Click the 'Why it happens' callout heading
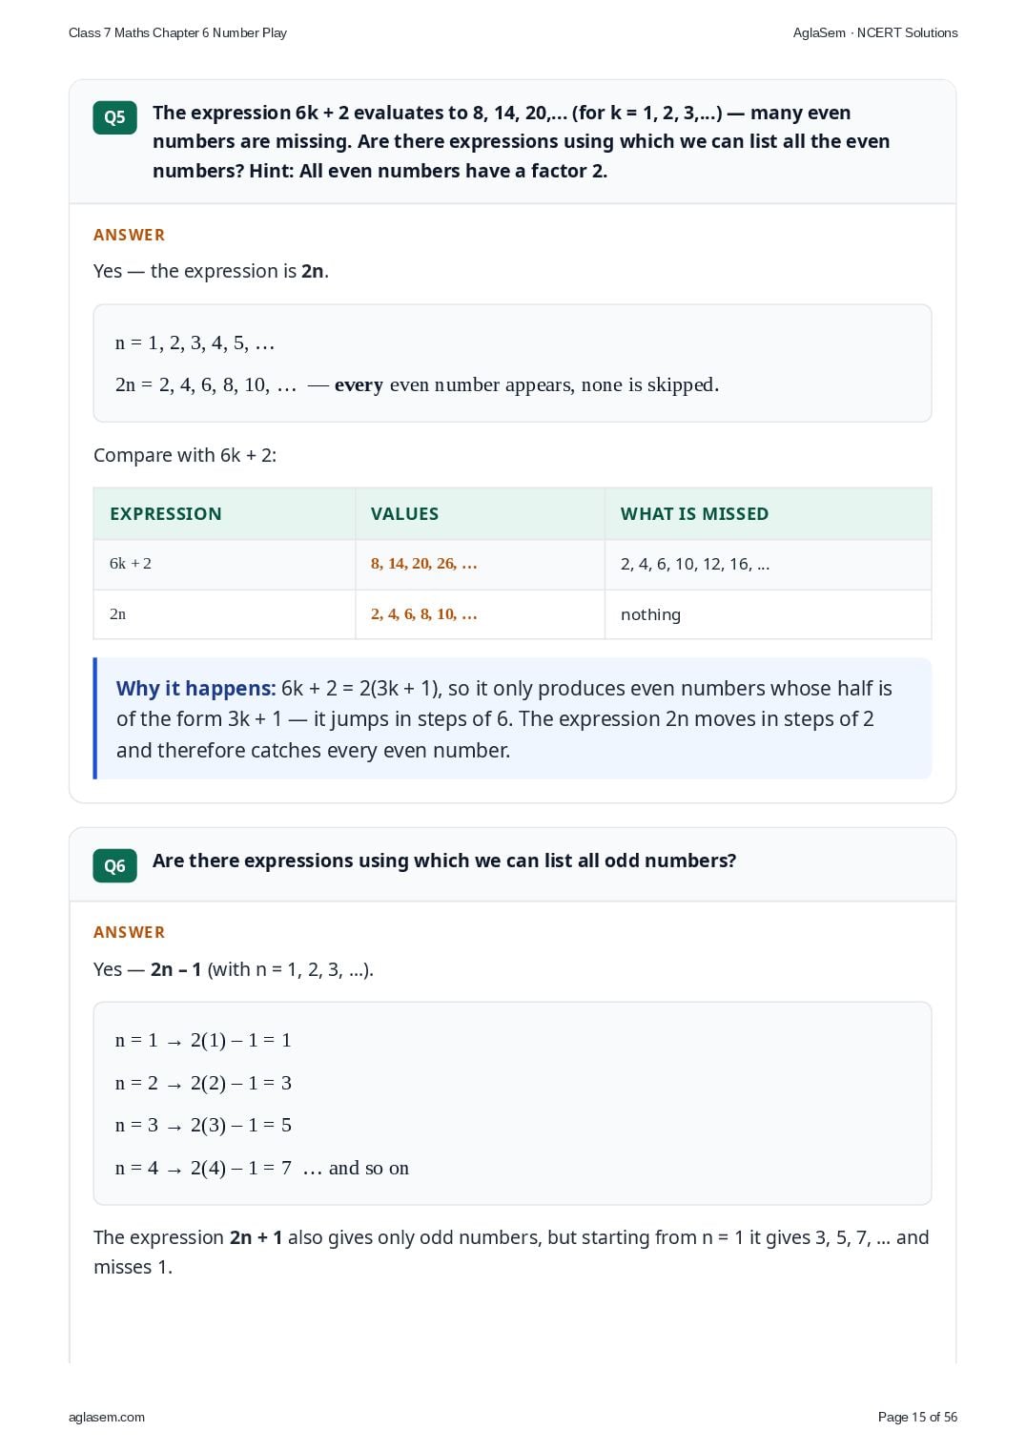 pos(195,689)
